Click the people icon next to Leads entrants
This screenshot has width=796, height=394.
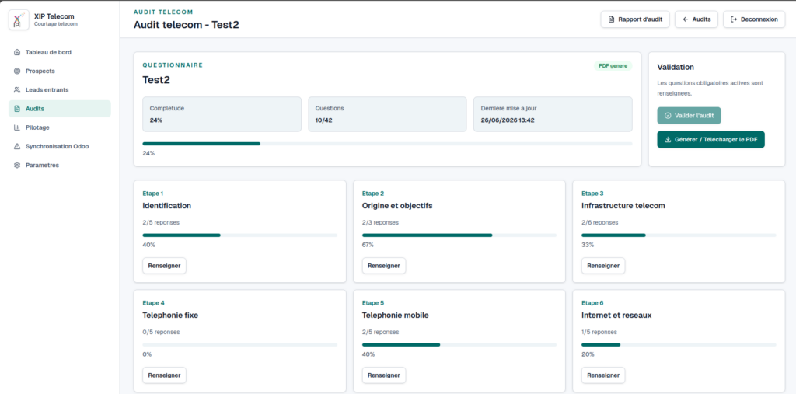pyautogui.click(x=17, y=90)
